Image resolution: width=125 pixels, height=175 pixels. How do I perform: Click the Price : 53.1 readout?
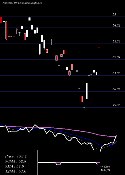pyautogui.click(x=16, y=156)
